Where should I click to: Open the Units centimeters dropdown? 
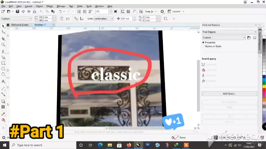(104, 19)
